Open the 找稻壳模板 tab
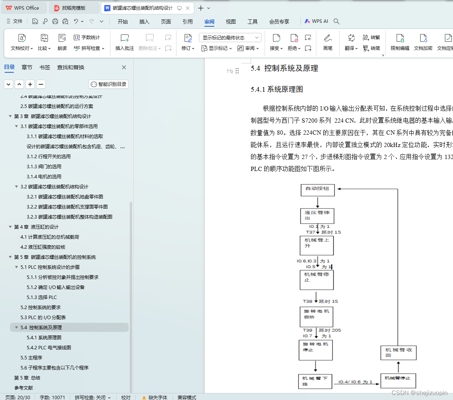Viewport: 453px width, 400px height. [x=74, y=8]
